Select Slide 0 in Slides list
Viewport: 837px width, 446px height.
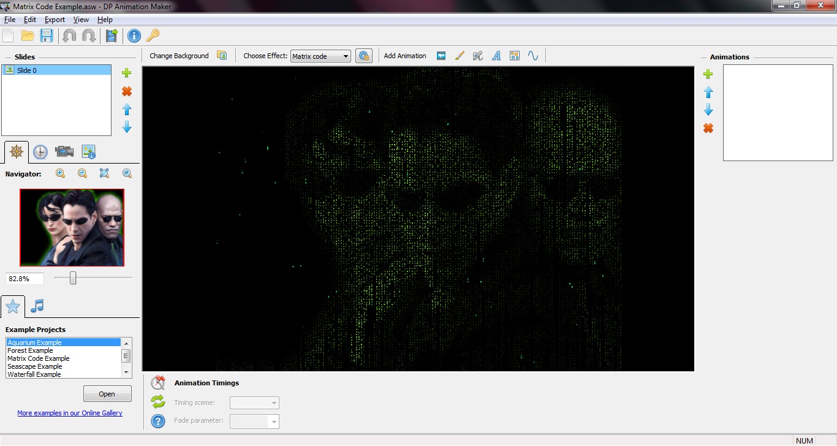pyautogui.click(x=56, y=70)
